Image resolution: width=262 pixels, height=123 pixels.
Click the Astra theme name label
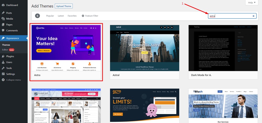pos(37,75)
